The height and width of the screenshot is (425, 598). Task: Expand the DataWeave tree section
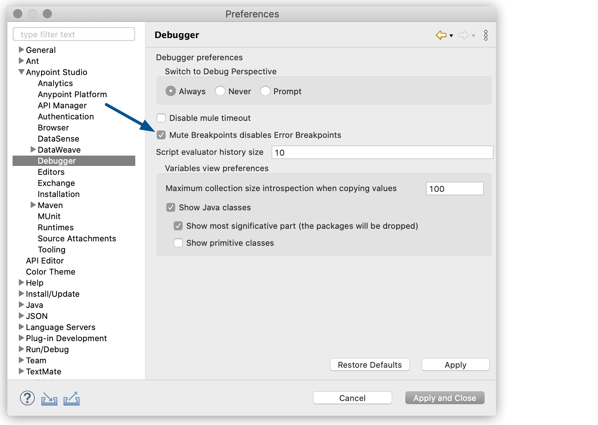click(33, 150)
